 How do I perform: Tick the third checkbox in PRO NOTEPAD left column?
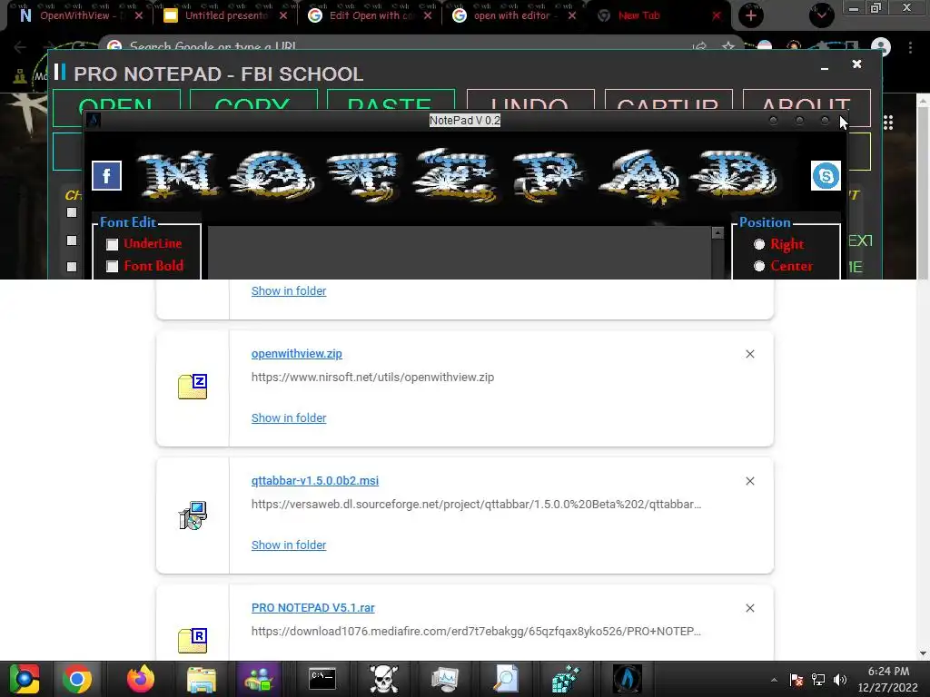(x=72, y=267)
